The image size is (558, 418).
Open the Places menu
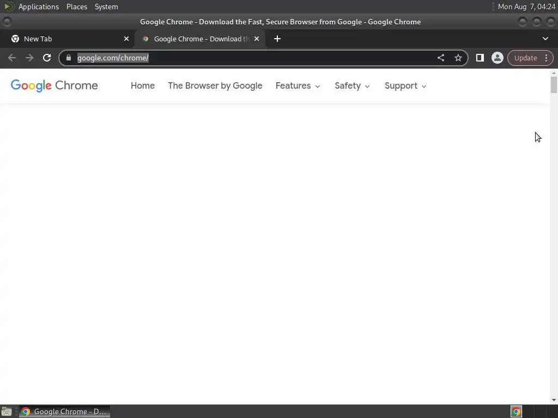77,7
